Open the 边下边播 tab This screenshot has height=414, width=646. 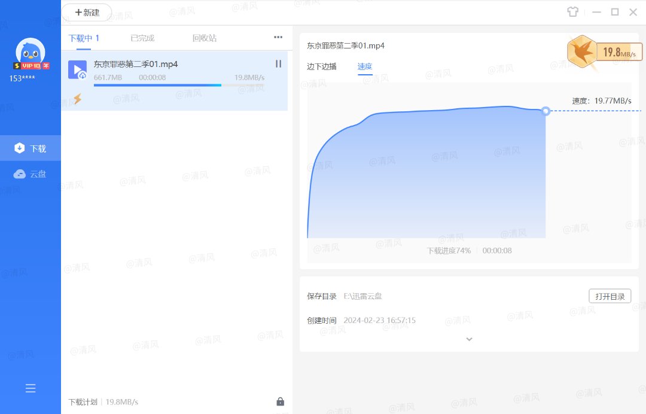[322, 66]
